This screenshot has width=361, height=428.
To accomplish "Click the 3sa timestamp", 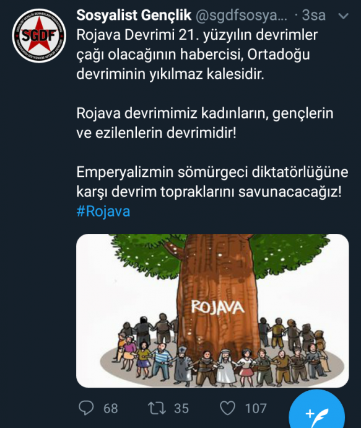I will (313, 16).
